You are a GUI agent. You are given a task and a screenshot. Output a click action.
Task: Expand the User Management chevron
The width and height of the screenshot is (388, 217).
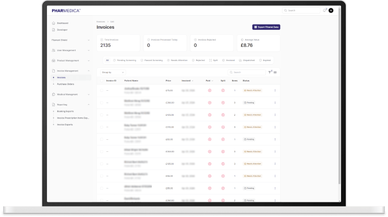click(x=89, y=51)
